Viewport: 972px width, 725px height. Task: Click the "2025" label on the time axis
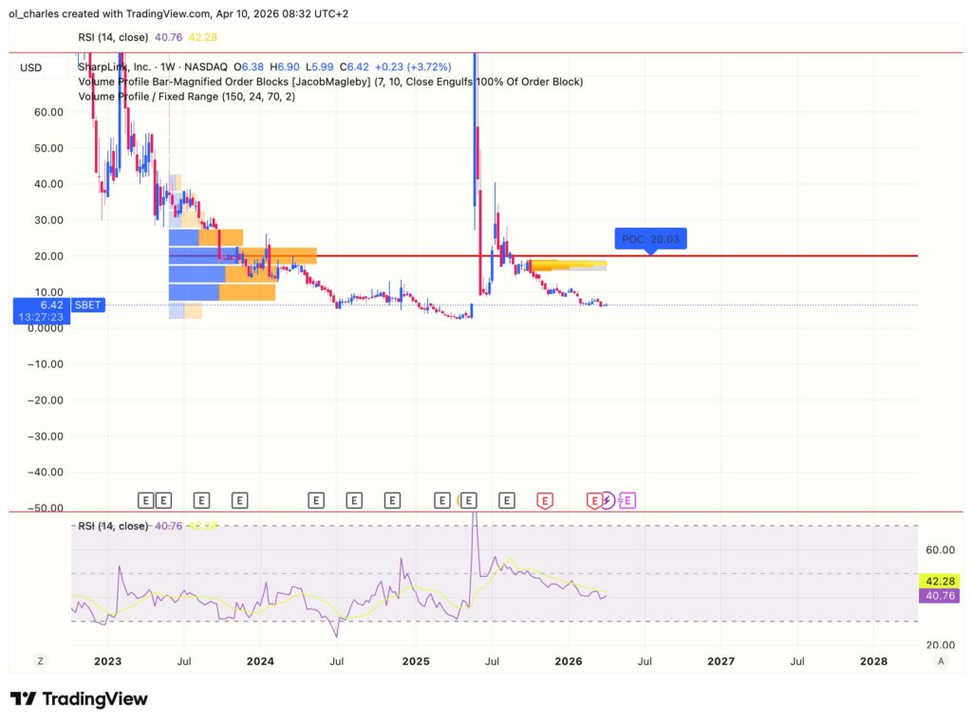tap(416, 661)
